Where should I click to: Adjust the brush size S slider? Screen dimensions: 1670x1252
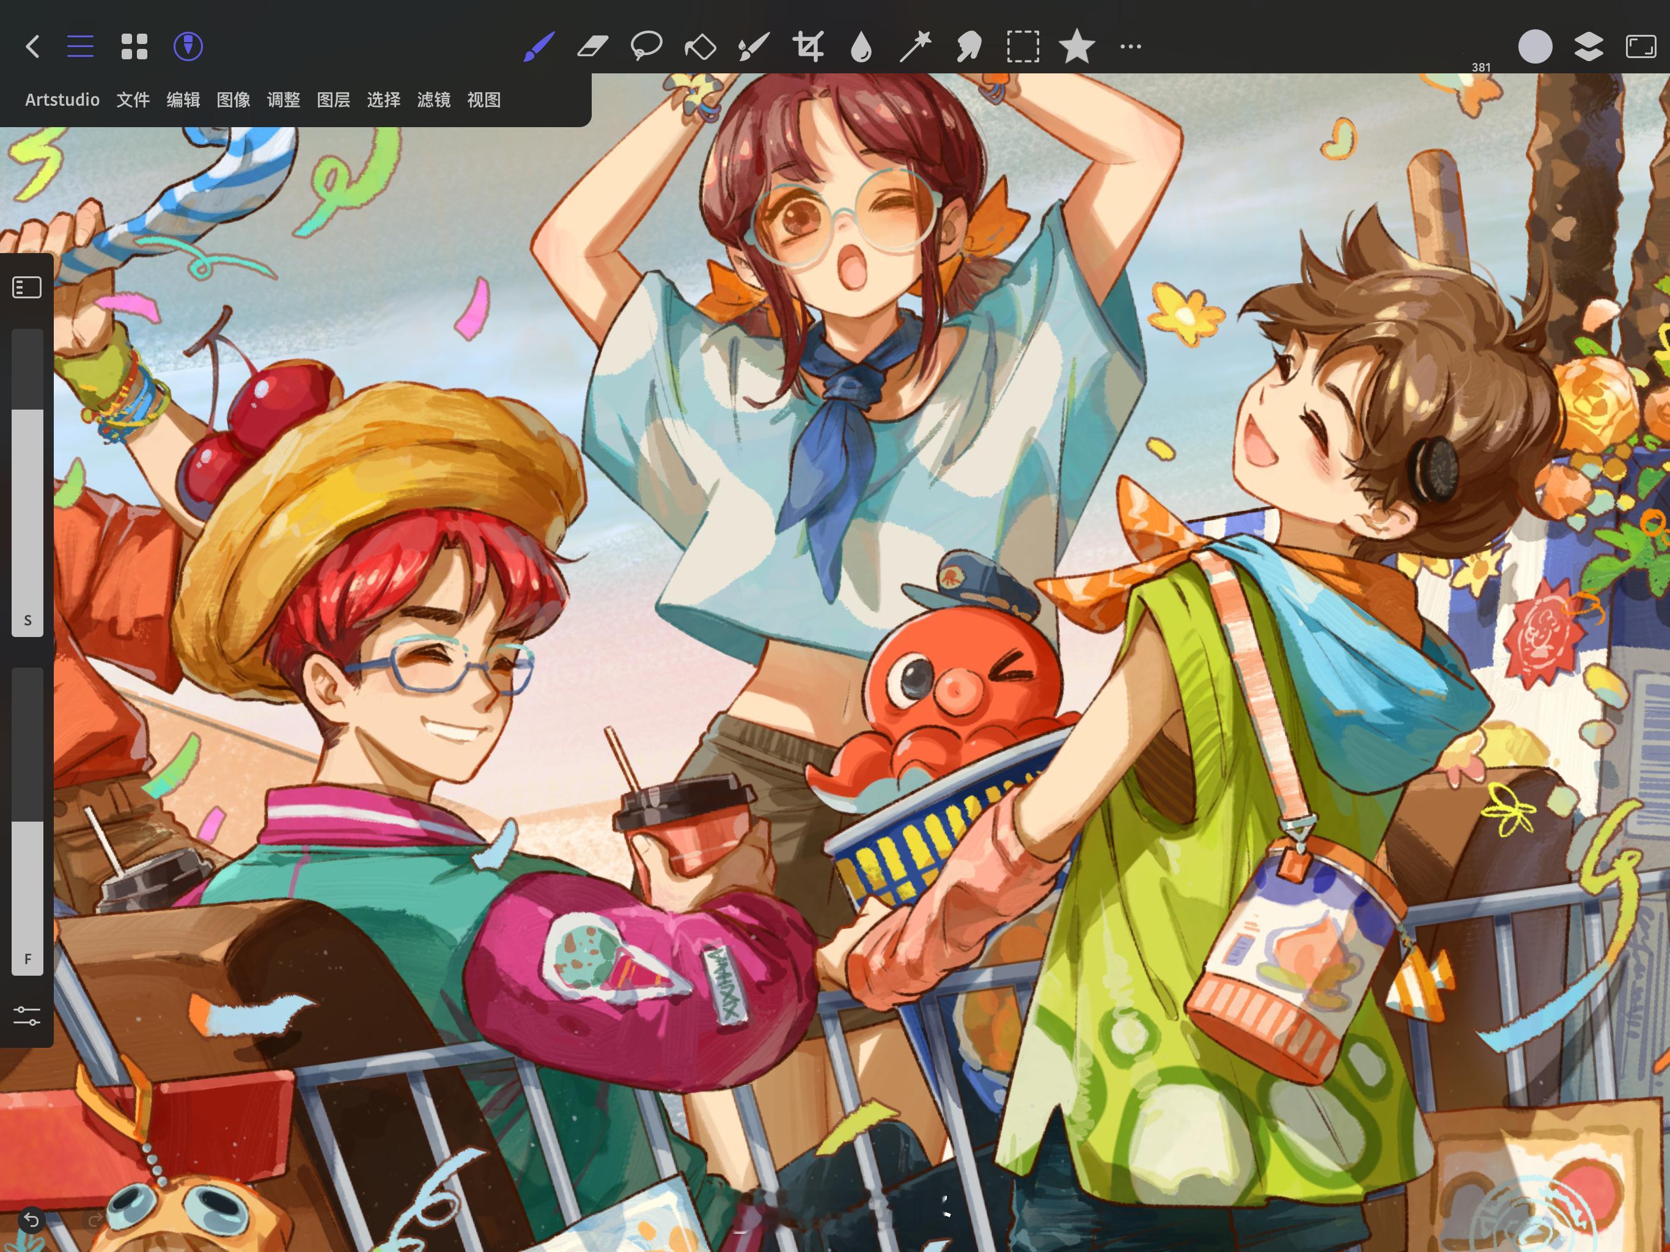(27, 482)
